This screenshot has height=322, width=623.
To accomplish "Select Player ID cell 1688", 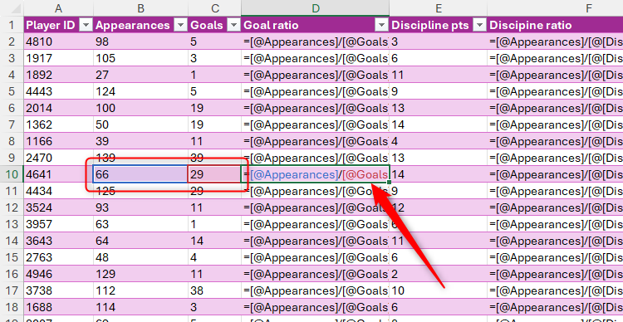I will [58, 307].
